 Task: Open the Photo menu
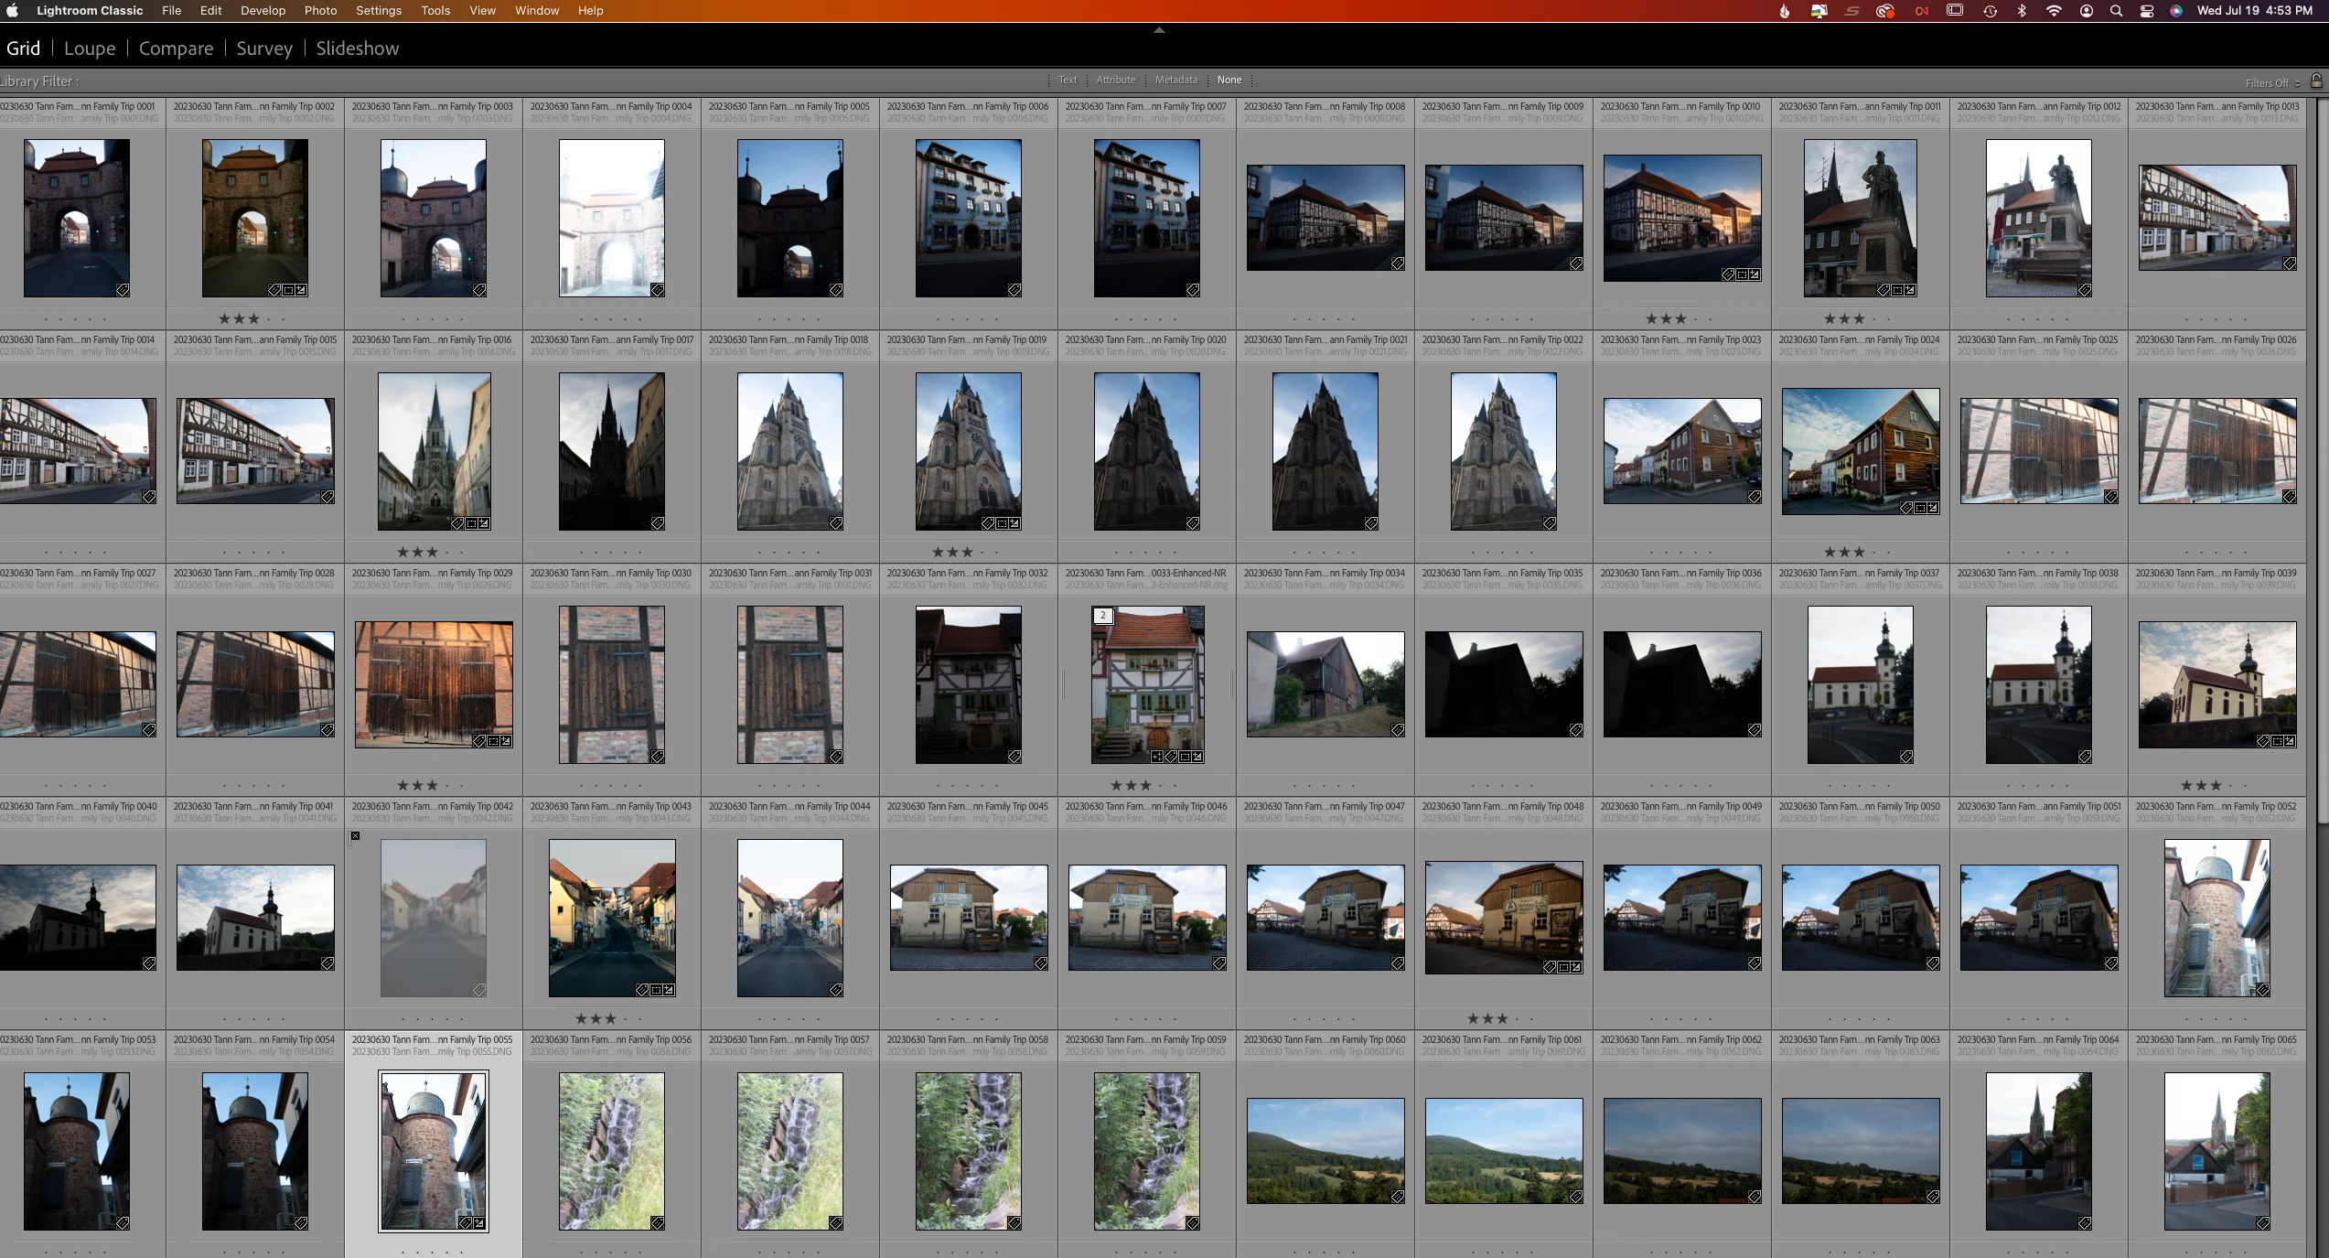tap(320, 11)
